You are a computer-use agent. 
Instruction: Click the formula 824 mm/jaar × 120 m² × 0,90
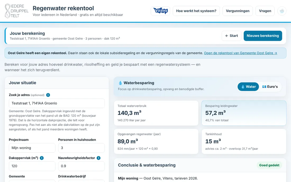pyautogui.click(x=138, y=149)
